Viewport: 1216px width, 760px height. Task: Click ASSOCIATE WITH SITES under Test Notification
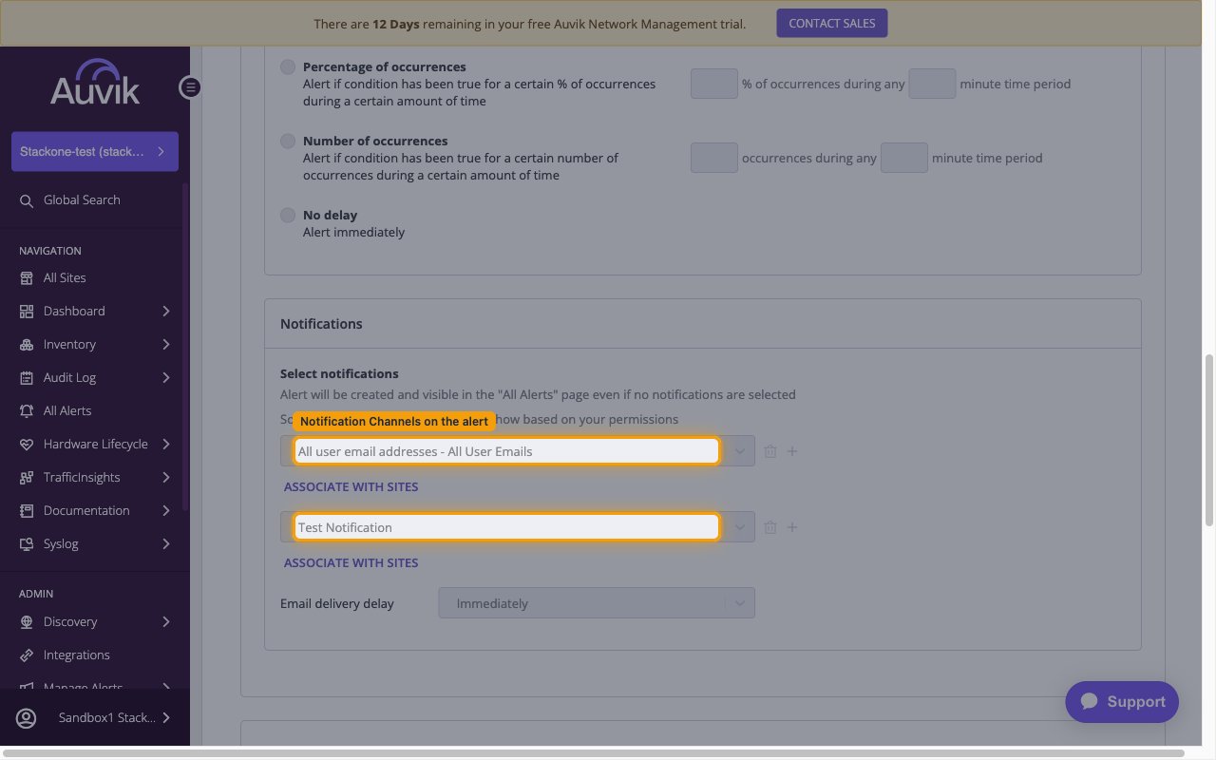point(351,563)
